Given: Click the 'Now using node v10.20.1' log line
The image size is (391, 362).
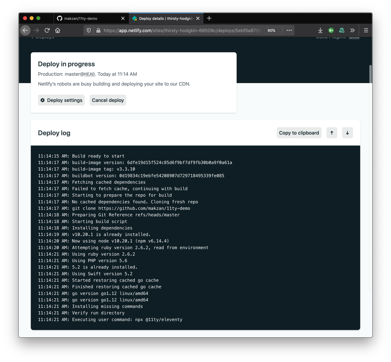Looking at the screenshot, I should 104,241.
